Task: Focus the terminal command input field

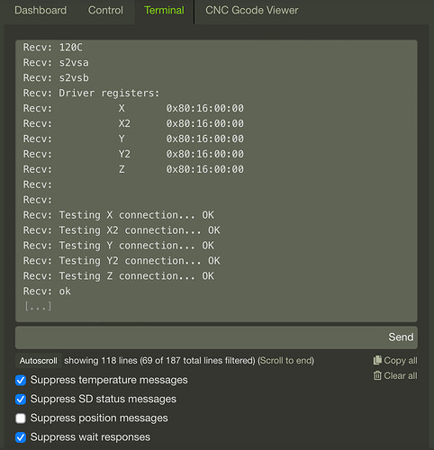Action: click(201, 337)
